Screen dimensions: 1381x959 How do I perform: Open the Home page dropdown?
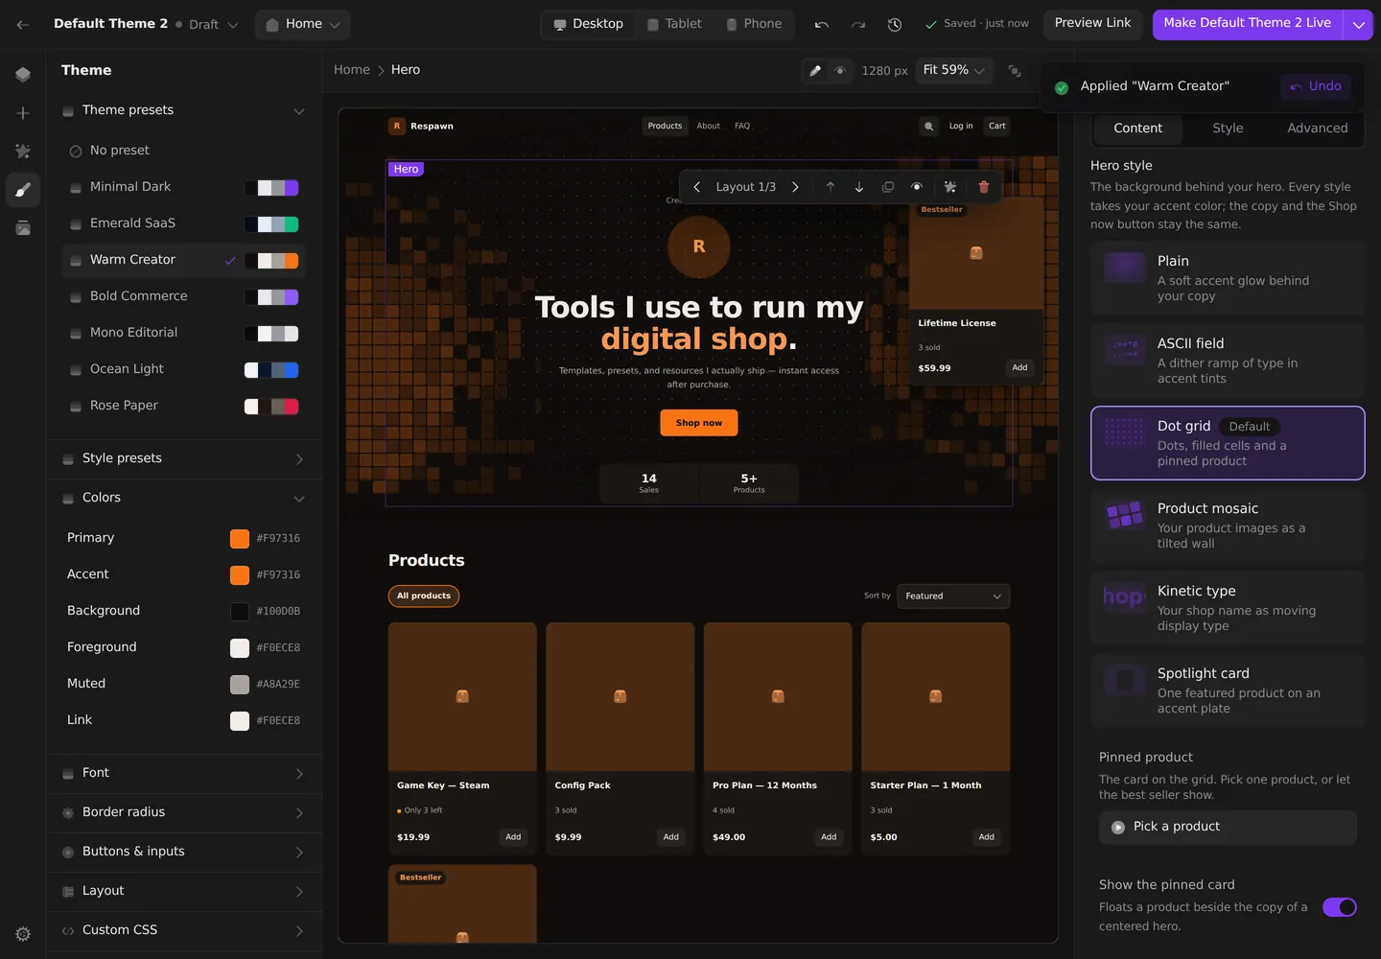(303, 24)
